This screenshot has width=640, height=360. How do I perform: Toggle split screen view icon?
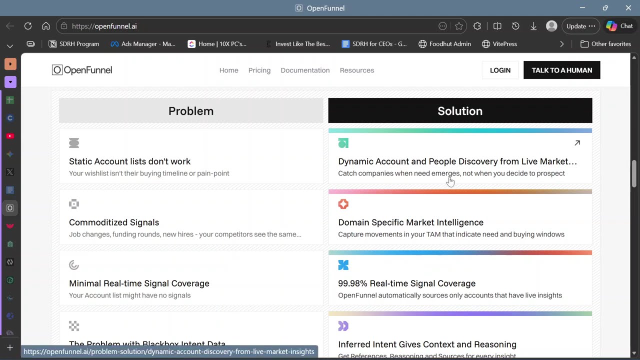497,26
